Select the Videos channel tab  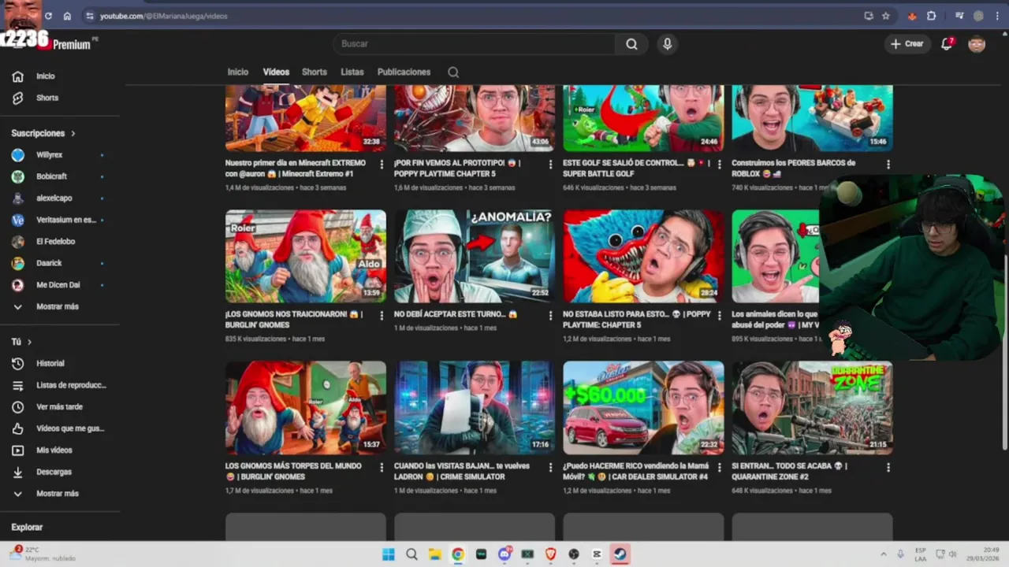pos(276,72)
